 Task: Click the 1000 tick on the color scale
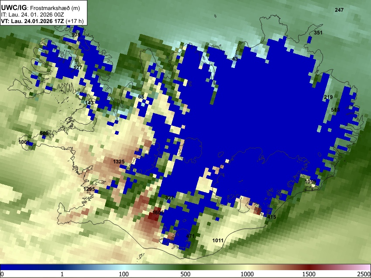(x=247, y=274)
